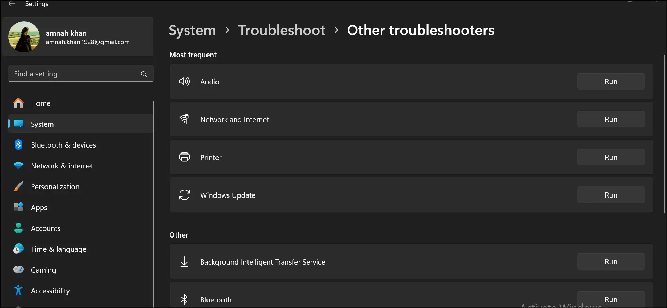Open Personalization settings
The width and height of the screenshot is (667, 308).
click(x=80, y=186)
